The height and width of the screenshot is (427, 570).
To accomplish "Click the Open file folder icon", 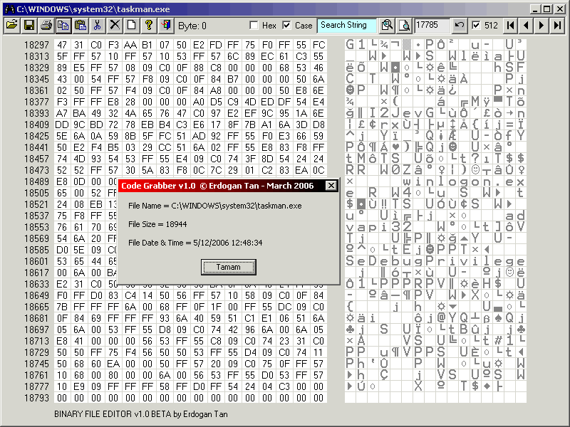I will [11, 25].
